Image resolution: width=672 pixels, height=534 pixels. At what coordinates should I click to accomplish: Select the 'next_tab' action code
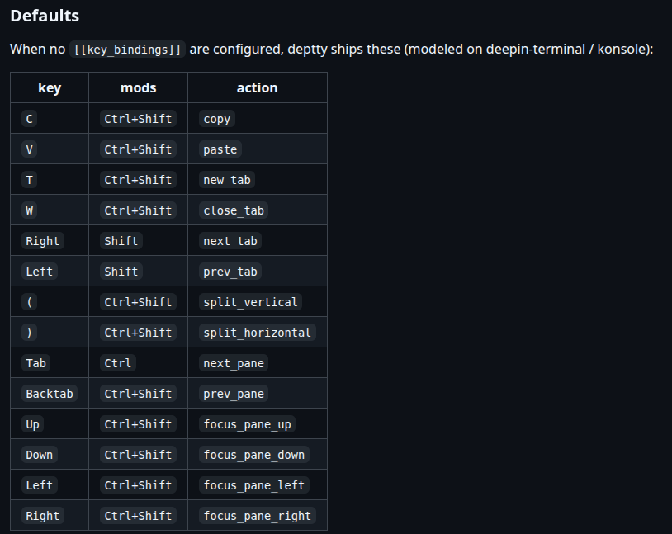230,241
